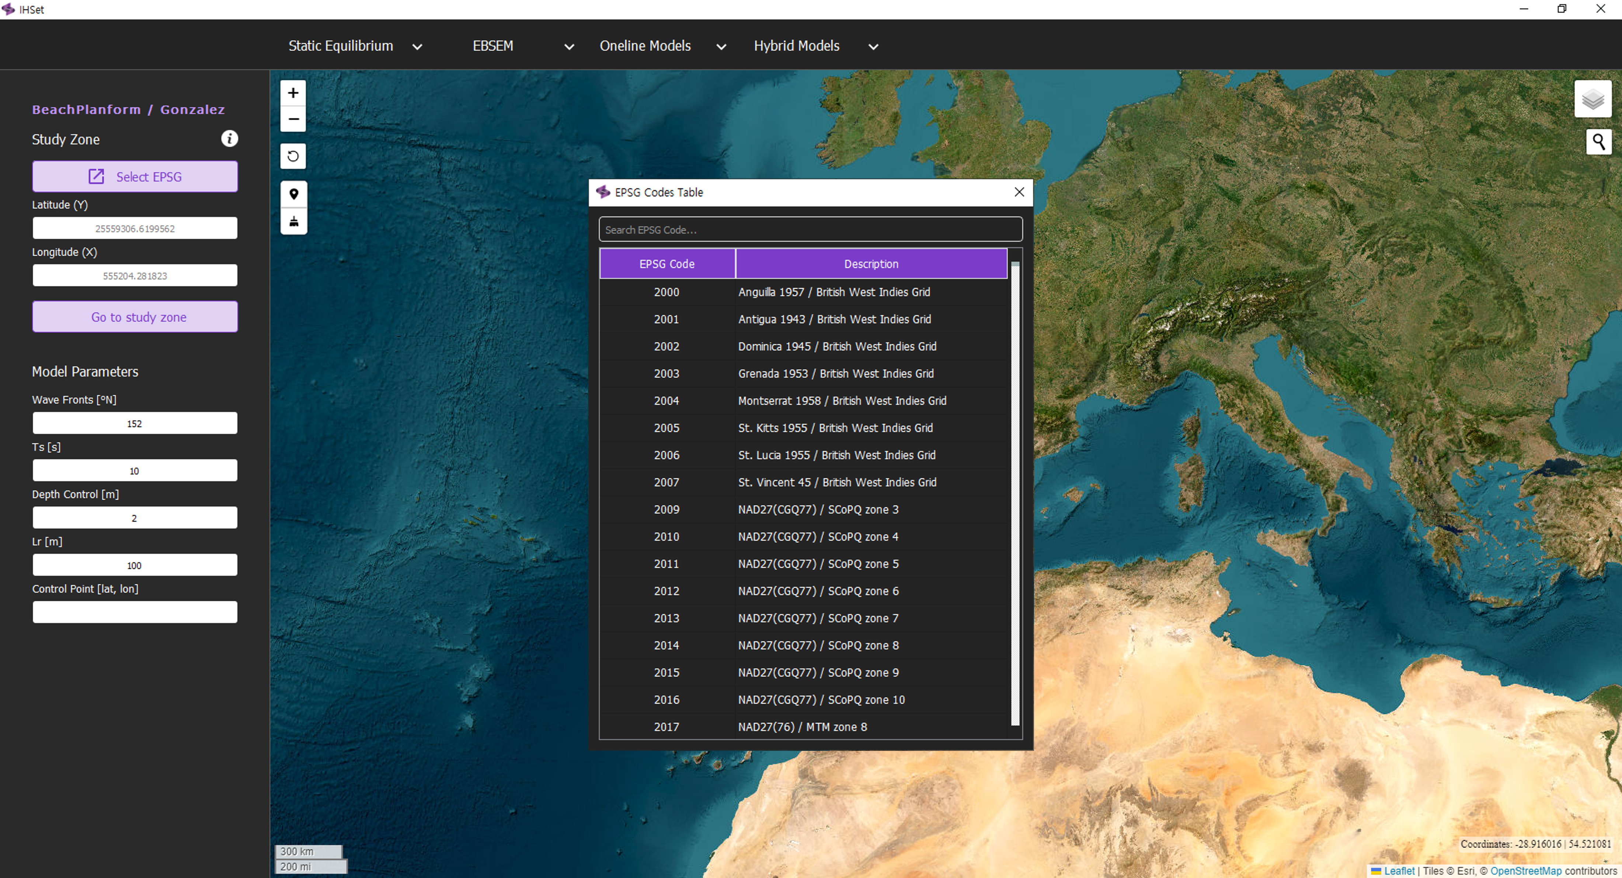
Task: Click Go to study zone button
Action: click(135, 317)
